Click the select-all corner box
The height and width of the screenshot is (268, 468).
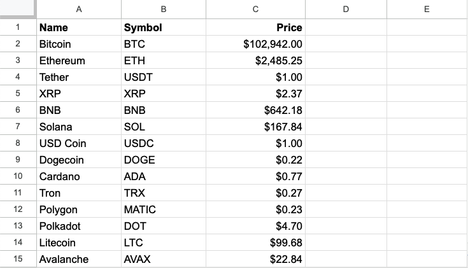coord(18,10)
